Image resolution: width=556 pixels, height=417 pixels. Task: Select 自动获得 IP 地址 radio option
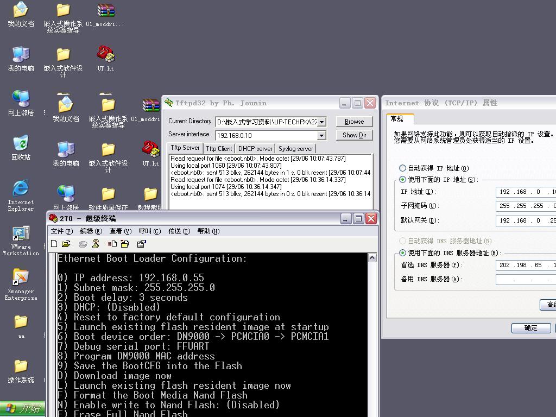pyautogui.click(x=402, y=168)
